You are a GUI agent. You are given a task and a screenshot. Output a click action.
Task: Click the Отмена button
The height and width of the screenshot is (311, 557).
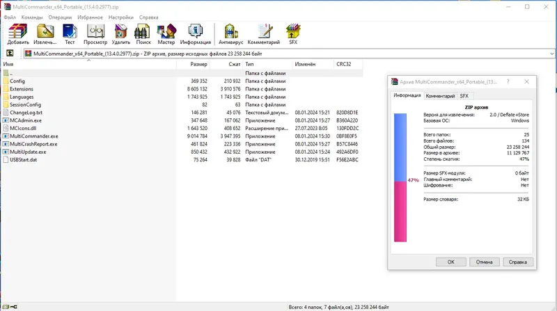click(484, 262)
